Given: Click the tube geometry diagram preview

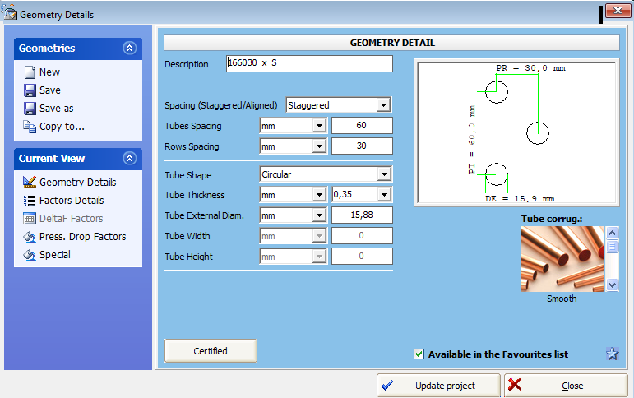Looking at the screenshot, I should coord(516,132).
